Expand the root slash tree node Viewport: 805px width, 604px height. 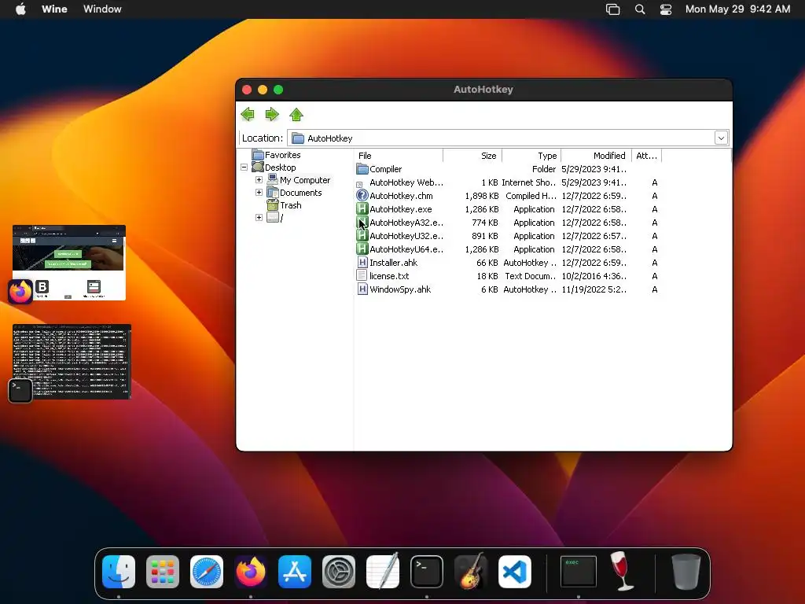click(x=259, y=217)
